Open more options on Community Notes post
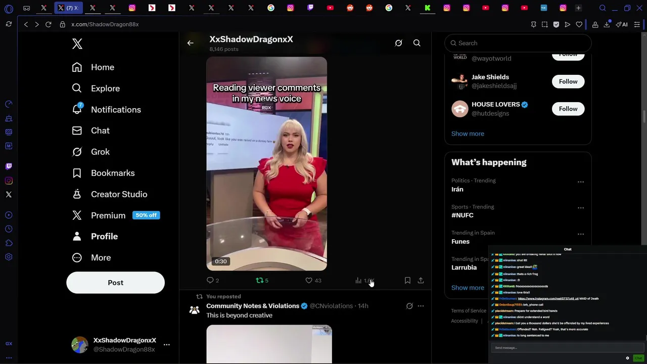Screen dimensions: 647x364 421,306
